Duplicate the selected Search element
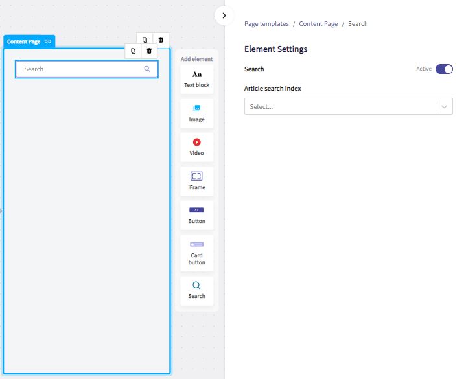The image size is (466, 379). pyautogui.click(x=133, y=51)
